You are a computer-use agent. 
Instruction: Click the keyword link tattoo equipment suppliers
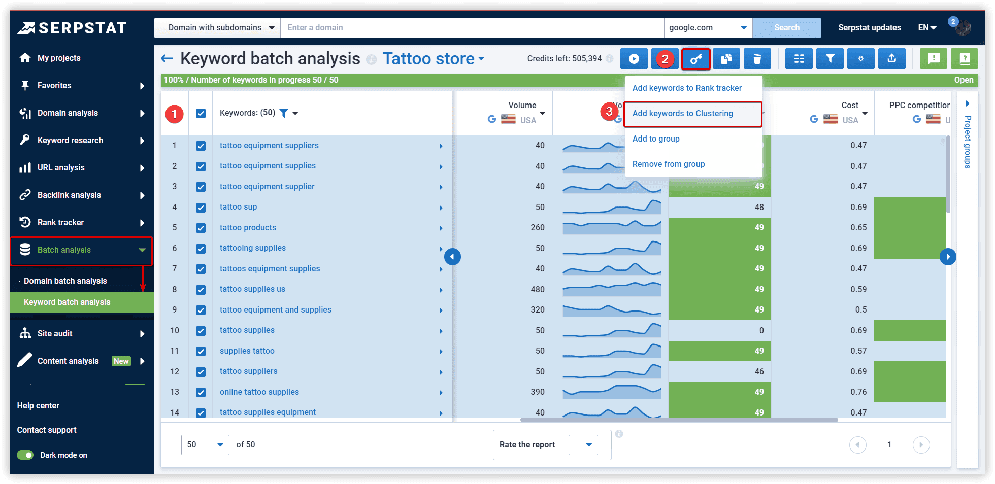click(269, 145)
